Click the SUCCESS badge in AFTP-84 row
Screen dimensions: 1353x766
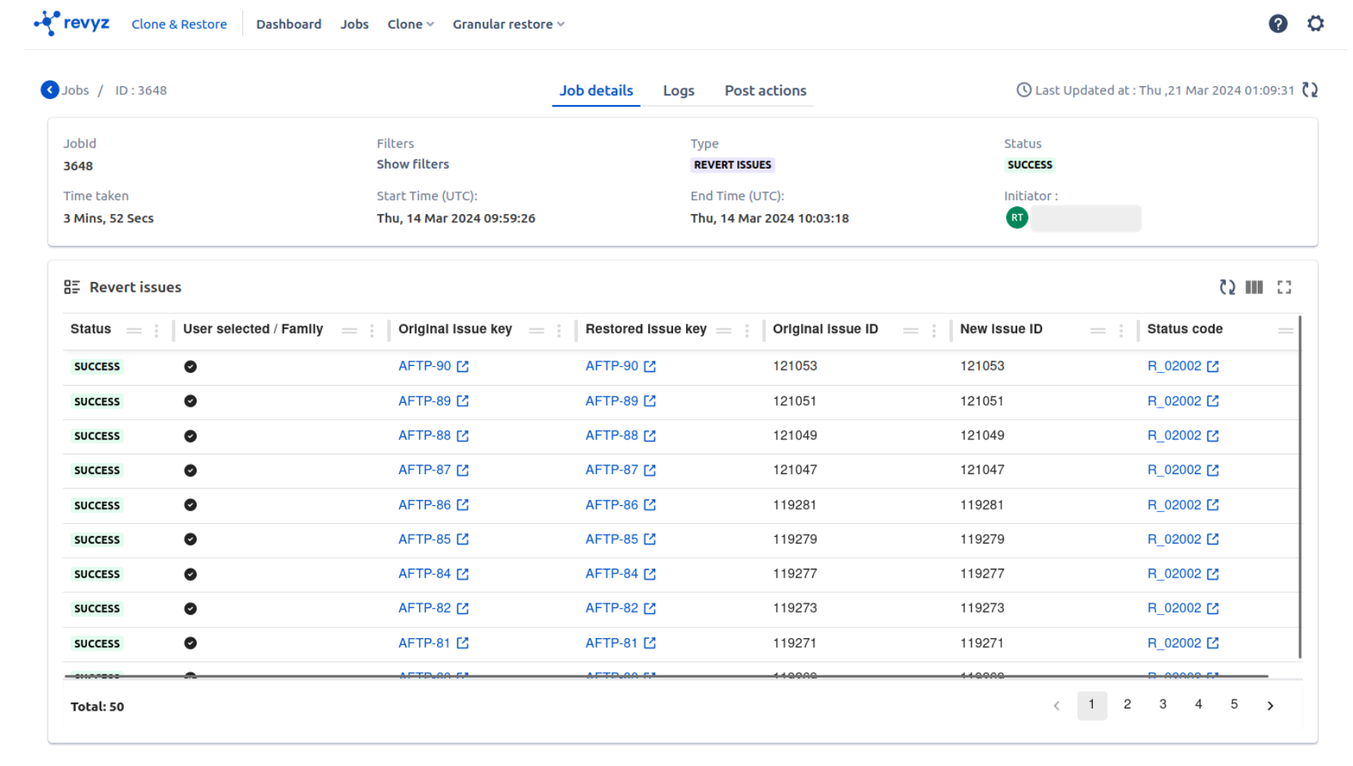pyautogui.click(x=97, y=575)
